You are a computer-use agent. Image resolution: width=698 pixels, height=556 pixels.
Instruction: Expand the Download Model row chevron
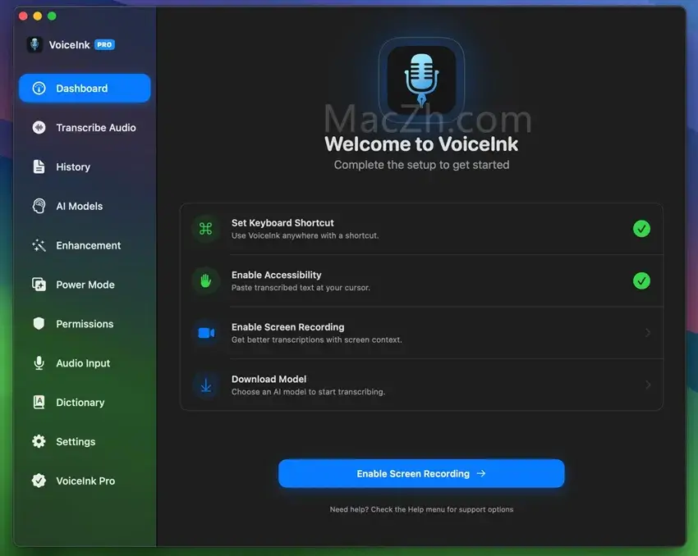[648, 385]
